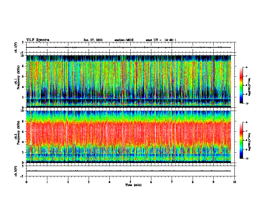Click the "-10" label on ch.2 colorbar
This screenshot has width=264, height=204.
[247, 159]
